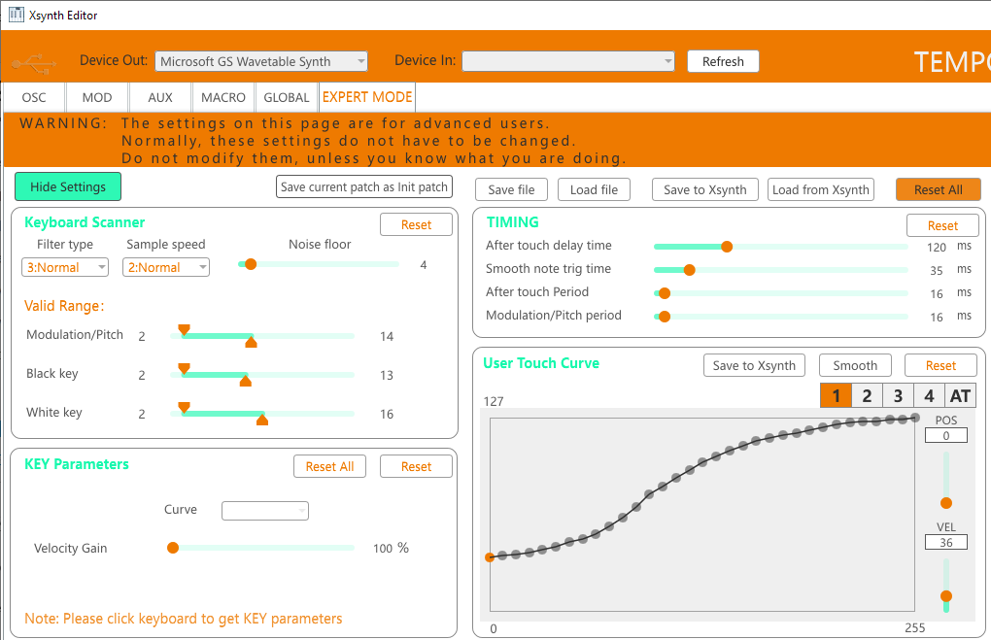Image resolution: width=991 pixels, height=640 pixels.
Task: Click top-row Save to Xsynth button
Action: pyautogui.click(x=705, y=189)
